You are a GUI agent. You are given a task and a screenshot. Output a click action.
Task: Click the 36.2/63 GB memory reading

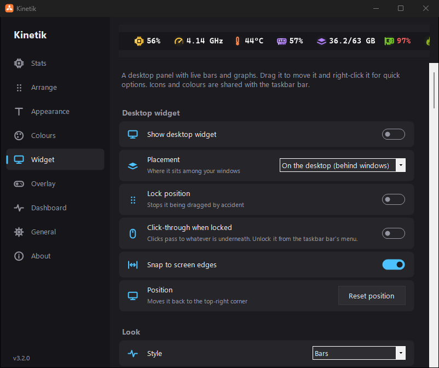[352, 41]
